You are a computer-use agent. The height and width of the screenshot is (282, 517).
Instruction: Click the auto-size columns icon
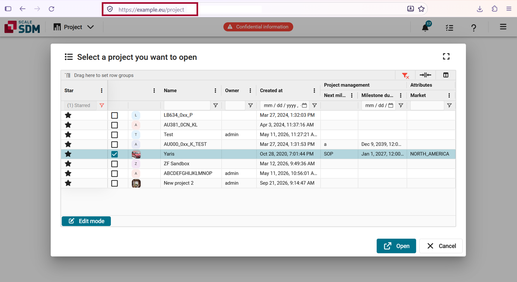point(425,75)
